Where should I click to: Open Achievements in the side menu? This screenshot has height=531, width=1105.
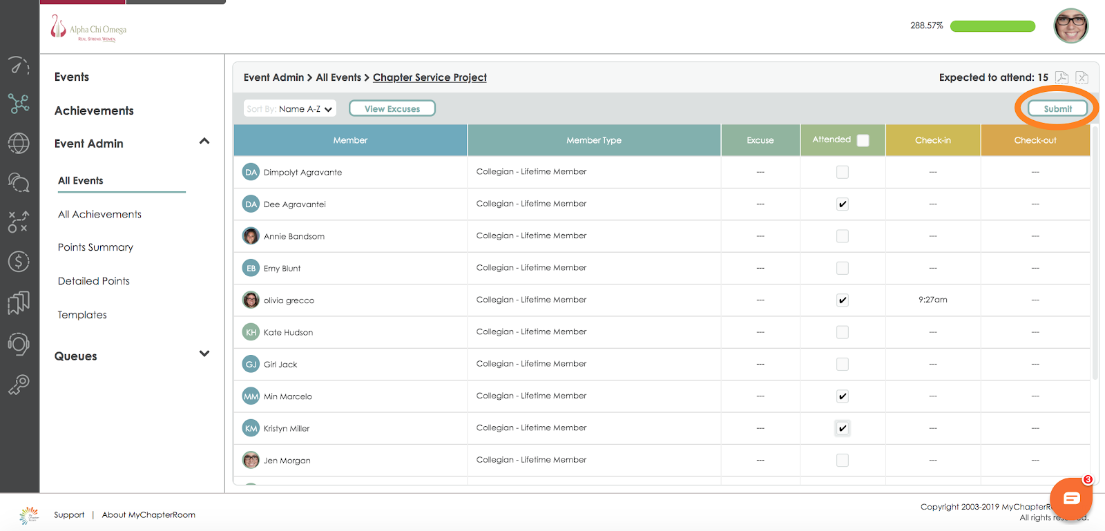94,110
